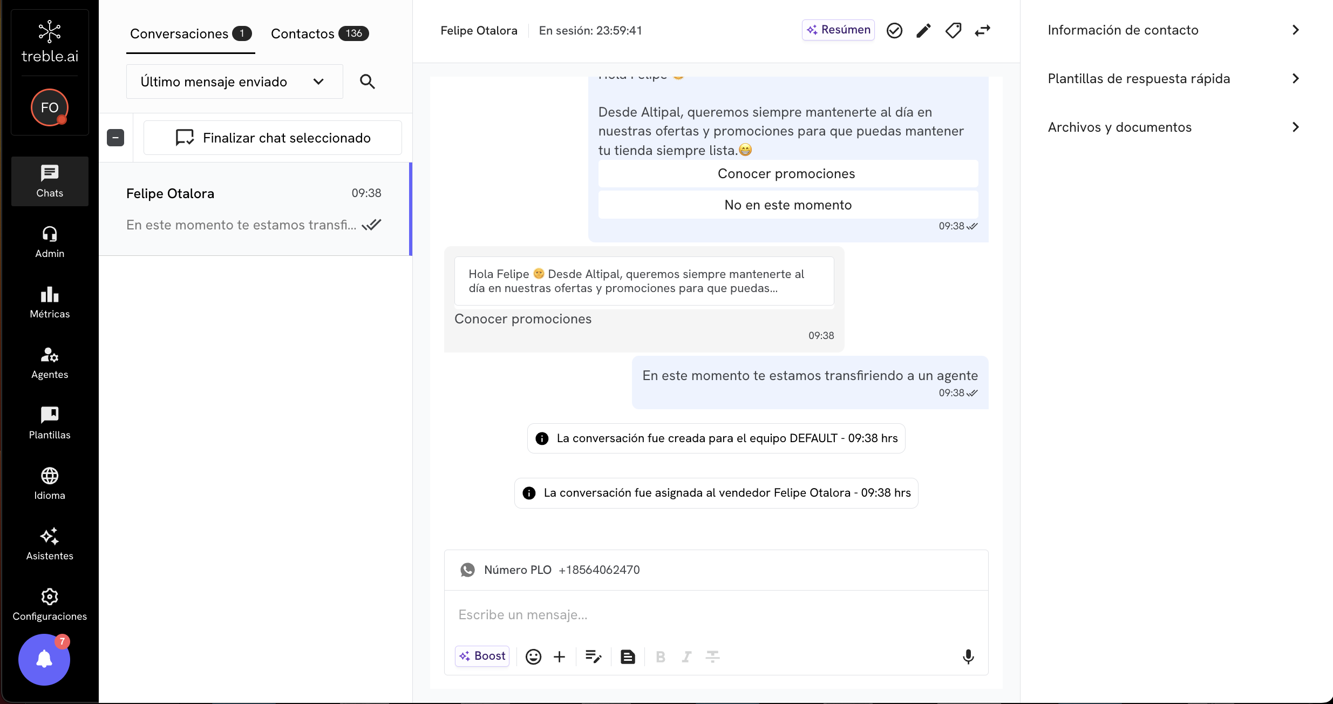Mark conversation resolved with checkmark icon

click(894, 30)
